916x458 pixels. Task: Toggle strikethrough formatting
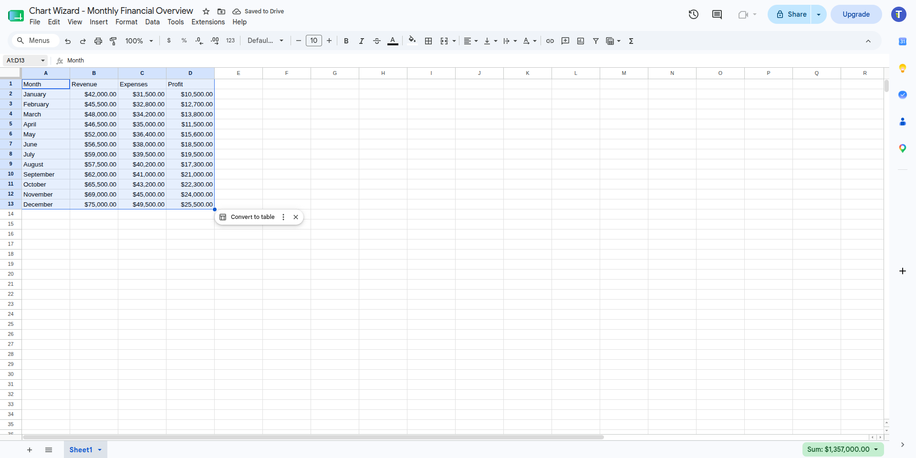pos(377,41)
